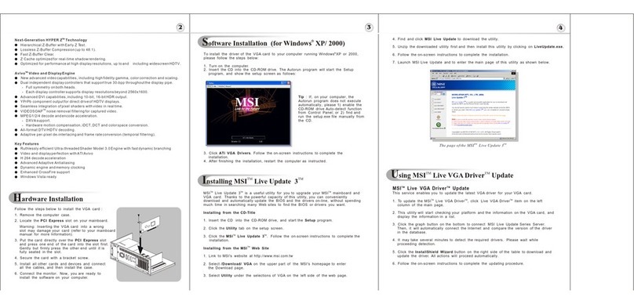Click step 'Select Utility under the selections of VGA'
This screenshot has width=634, height=304.
(x=275, y=275)
